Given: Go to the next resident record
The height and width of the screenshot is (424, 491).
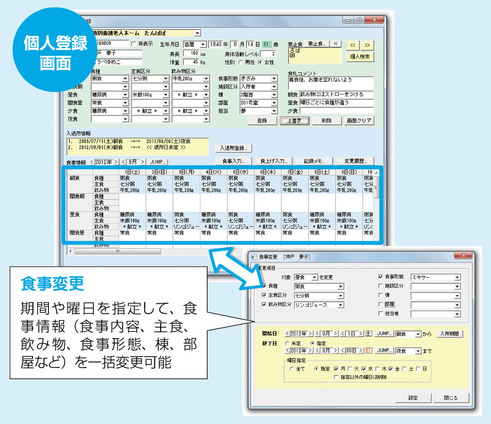Looking at the screenshot, I should [x=367, y=45].
